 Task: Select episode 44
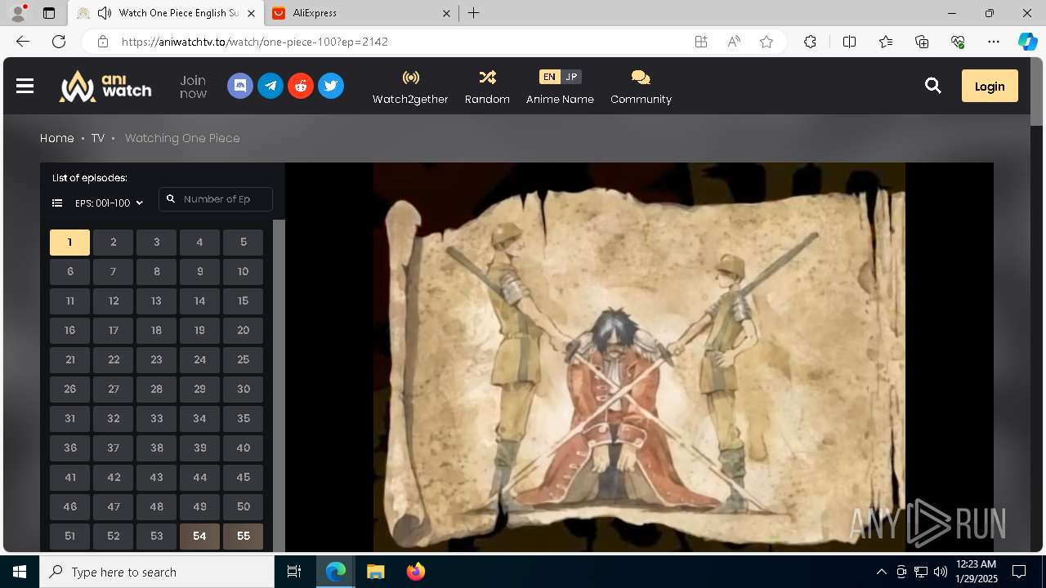pyautogui.click(x=199, y=478)
